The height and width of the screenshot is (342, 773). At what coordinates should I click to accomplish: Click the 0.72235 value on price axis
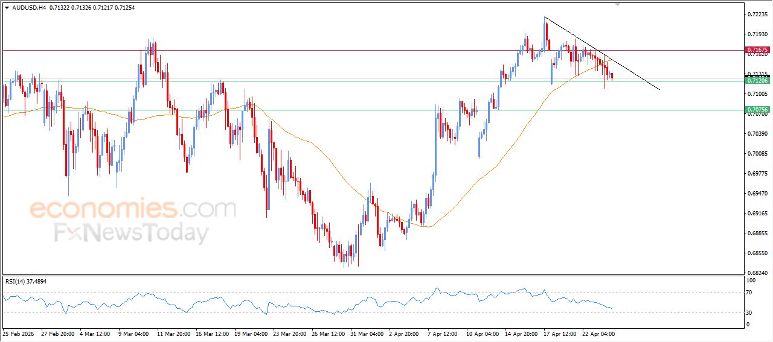pos(757,14)
